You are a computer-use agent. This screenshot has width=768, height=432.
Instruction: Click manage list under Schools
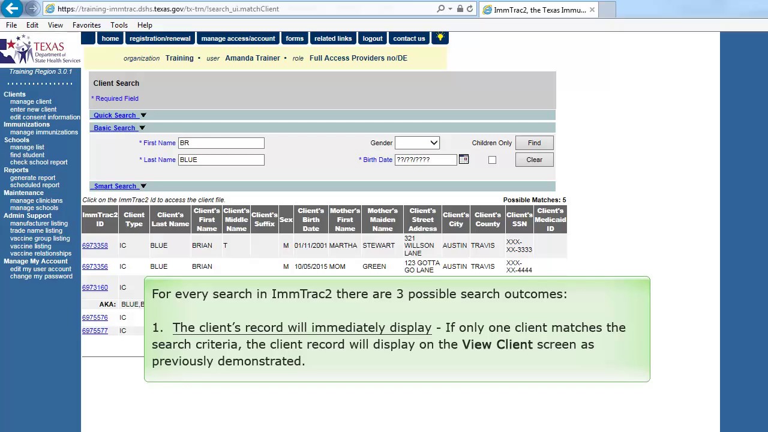27,147
